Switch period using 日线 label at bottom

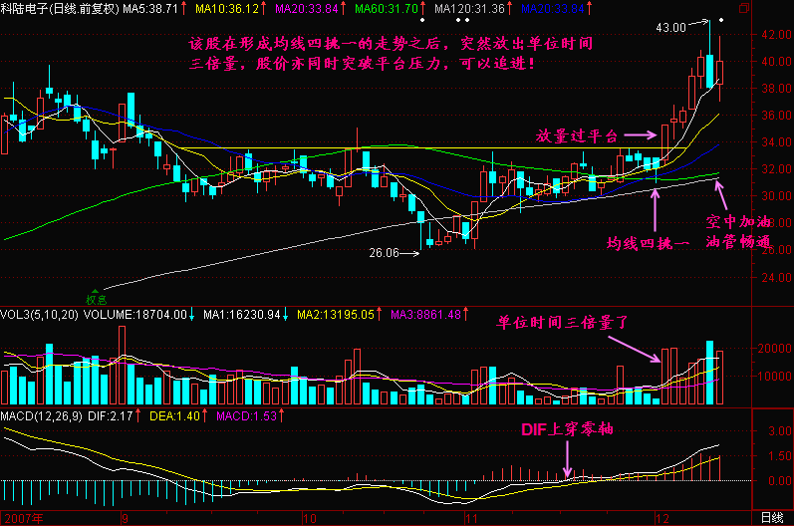click(770, 518)
